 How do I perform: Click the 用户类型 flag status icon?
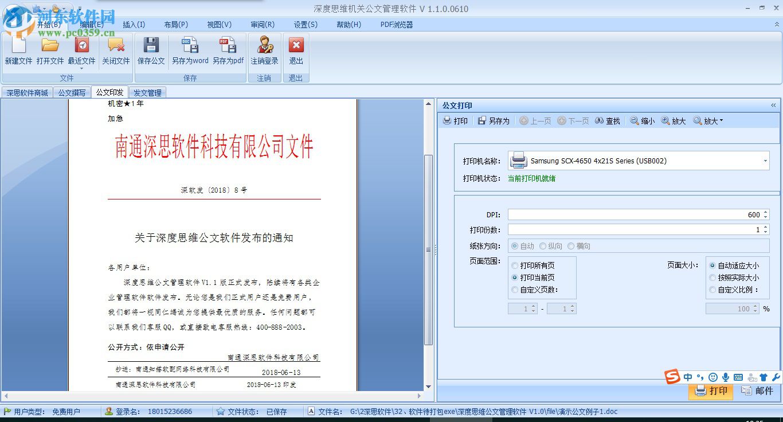pos(7,411)
